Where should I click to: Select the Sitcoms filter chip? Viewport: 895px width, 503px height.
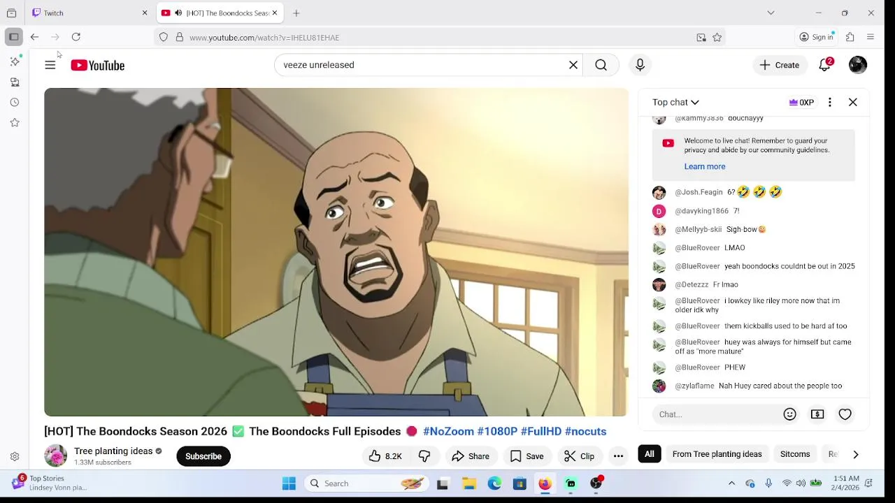(x=795, y=454)
